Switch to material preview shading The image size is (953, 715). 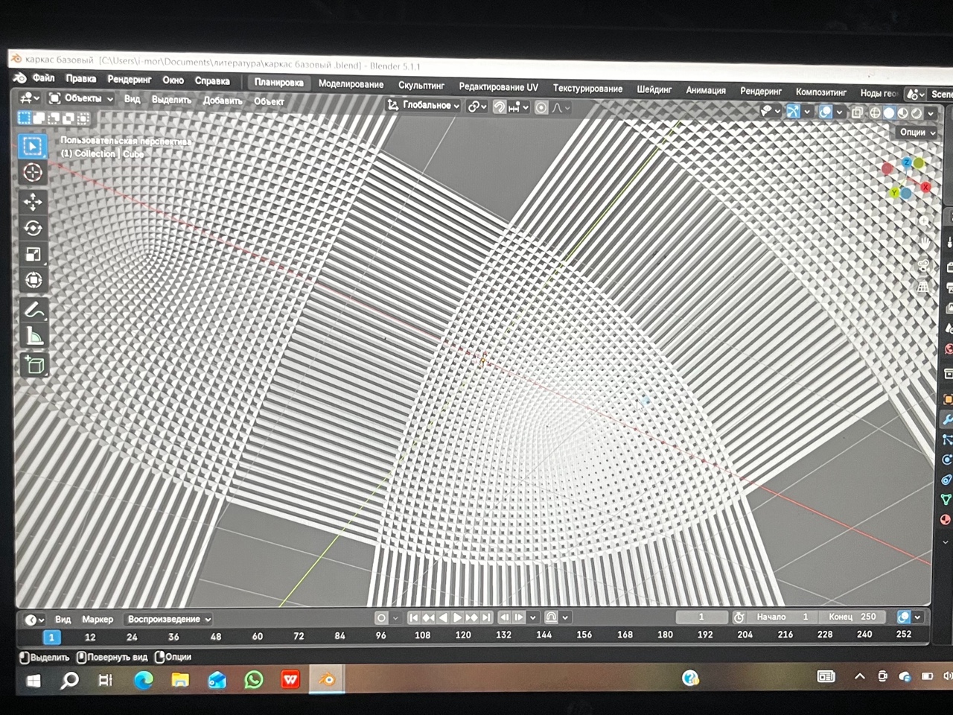(902, 113)
